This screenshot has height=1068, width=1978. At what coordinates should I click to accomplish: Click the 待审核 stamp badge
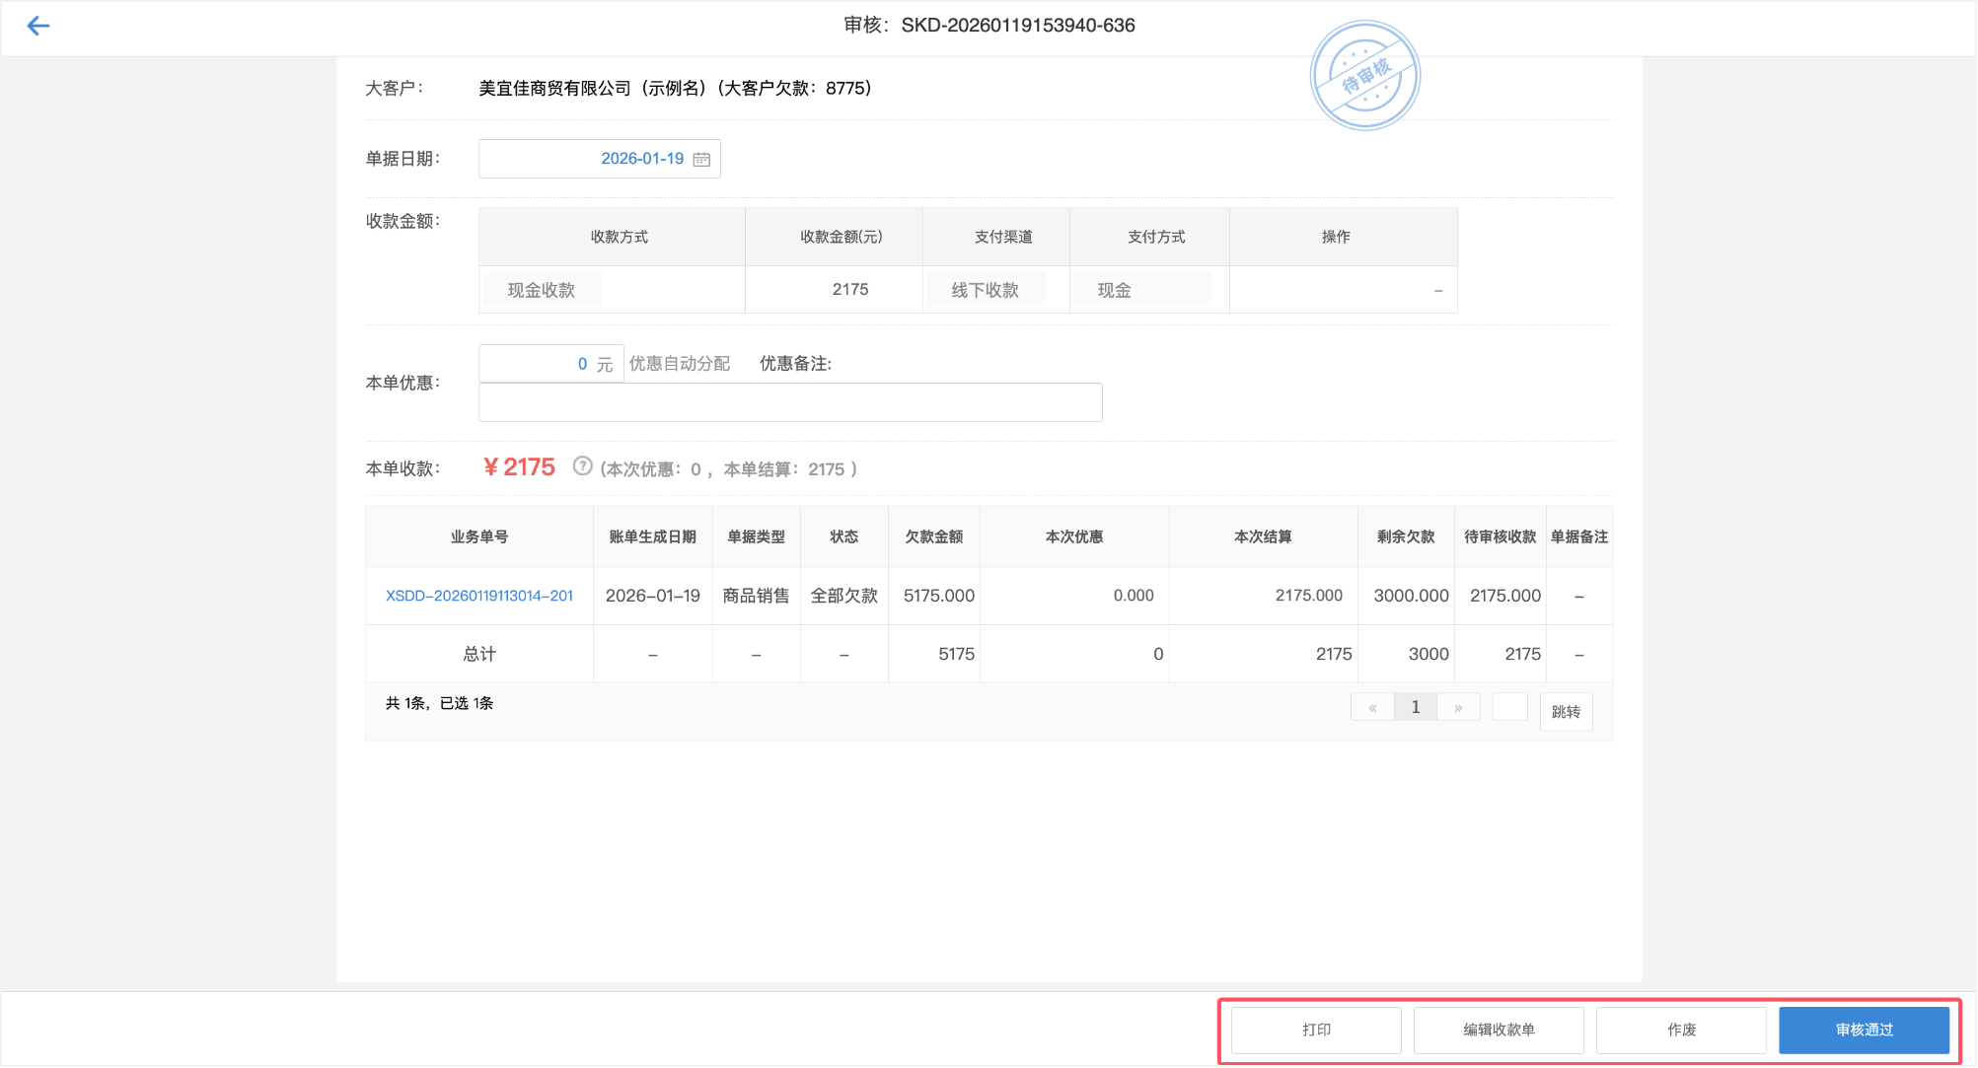point(1364,76)
